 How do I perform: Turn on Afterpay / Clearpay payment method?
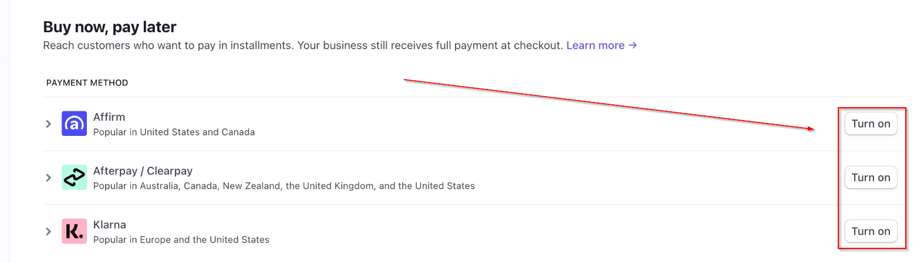[x=871, y=177]
